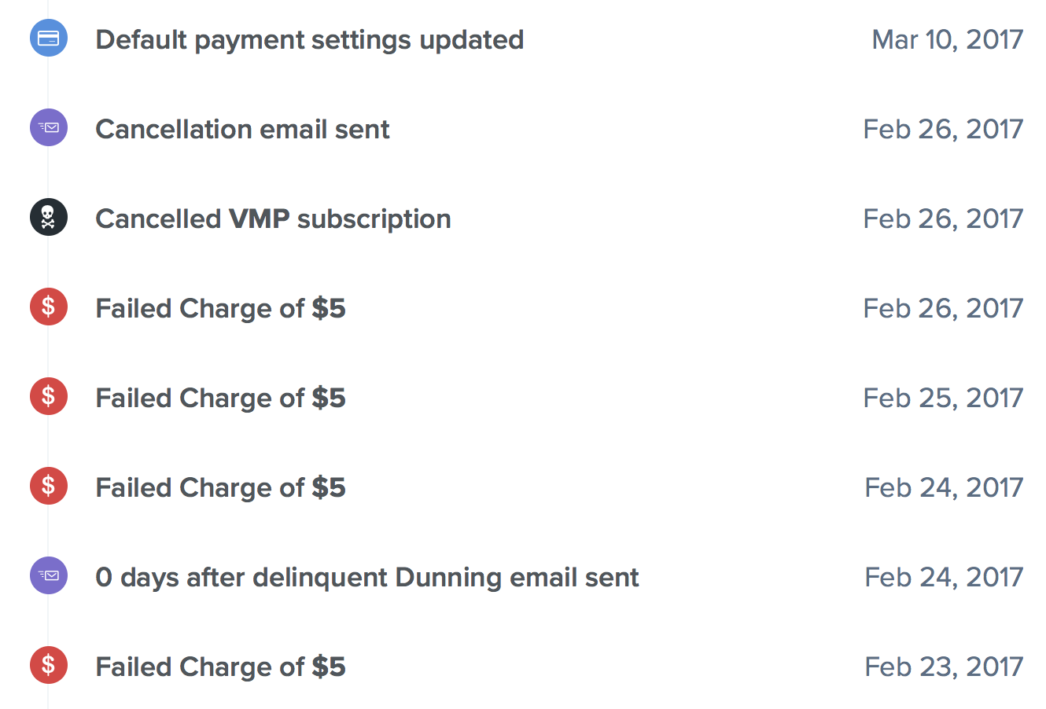Open Failed Charge of $5 from Feb 24
This screenshot has height=709, width=1046.
pyautogui.click(x=220, y=487)
